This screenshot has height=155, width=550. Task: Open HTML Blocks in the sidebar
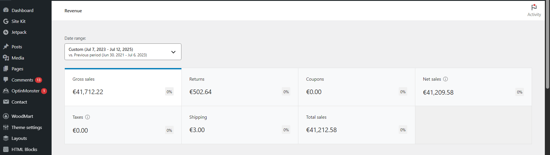(24, 149)
